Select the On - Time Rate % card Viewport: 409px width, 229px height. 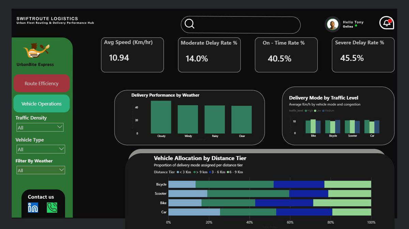click(286, 55)
